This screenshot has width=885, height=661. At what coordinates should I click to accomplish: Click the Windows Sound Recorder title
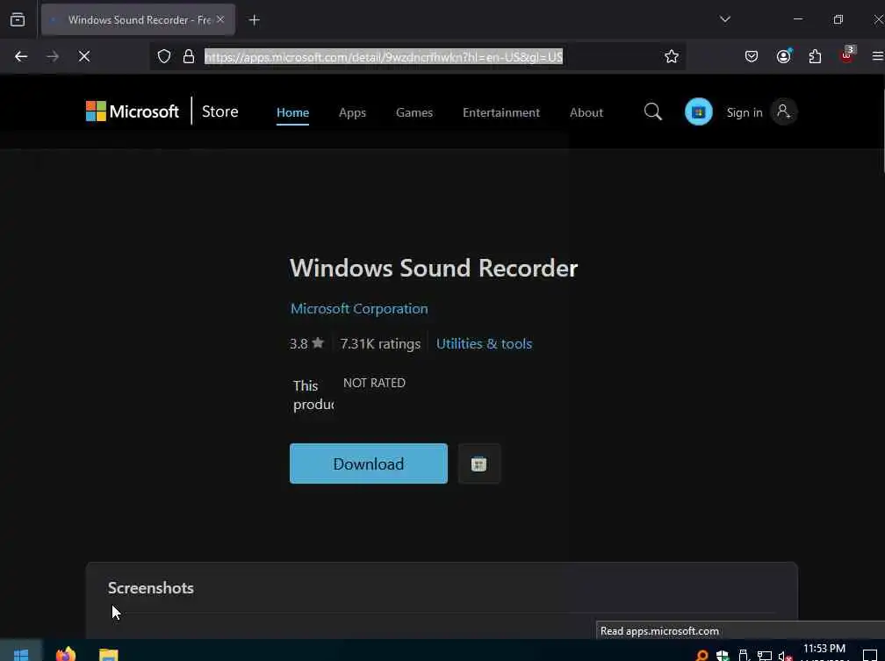[434, 268]
